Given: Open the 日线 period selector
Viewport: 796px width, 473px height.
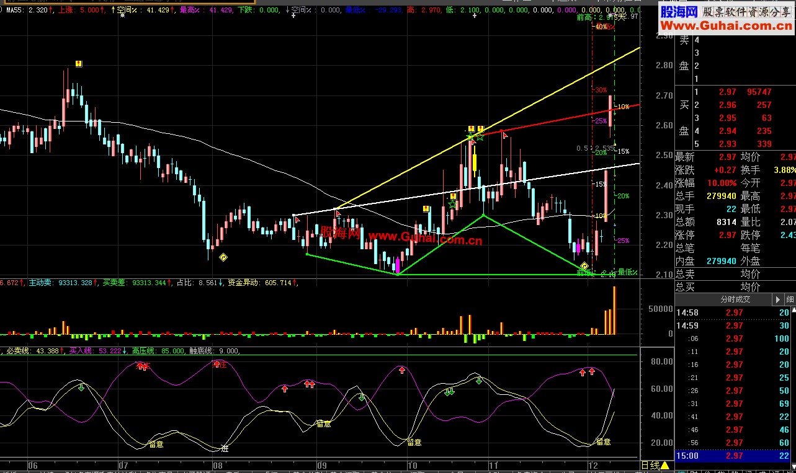Looking at the screenshot, I should tap(655, 466).
